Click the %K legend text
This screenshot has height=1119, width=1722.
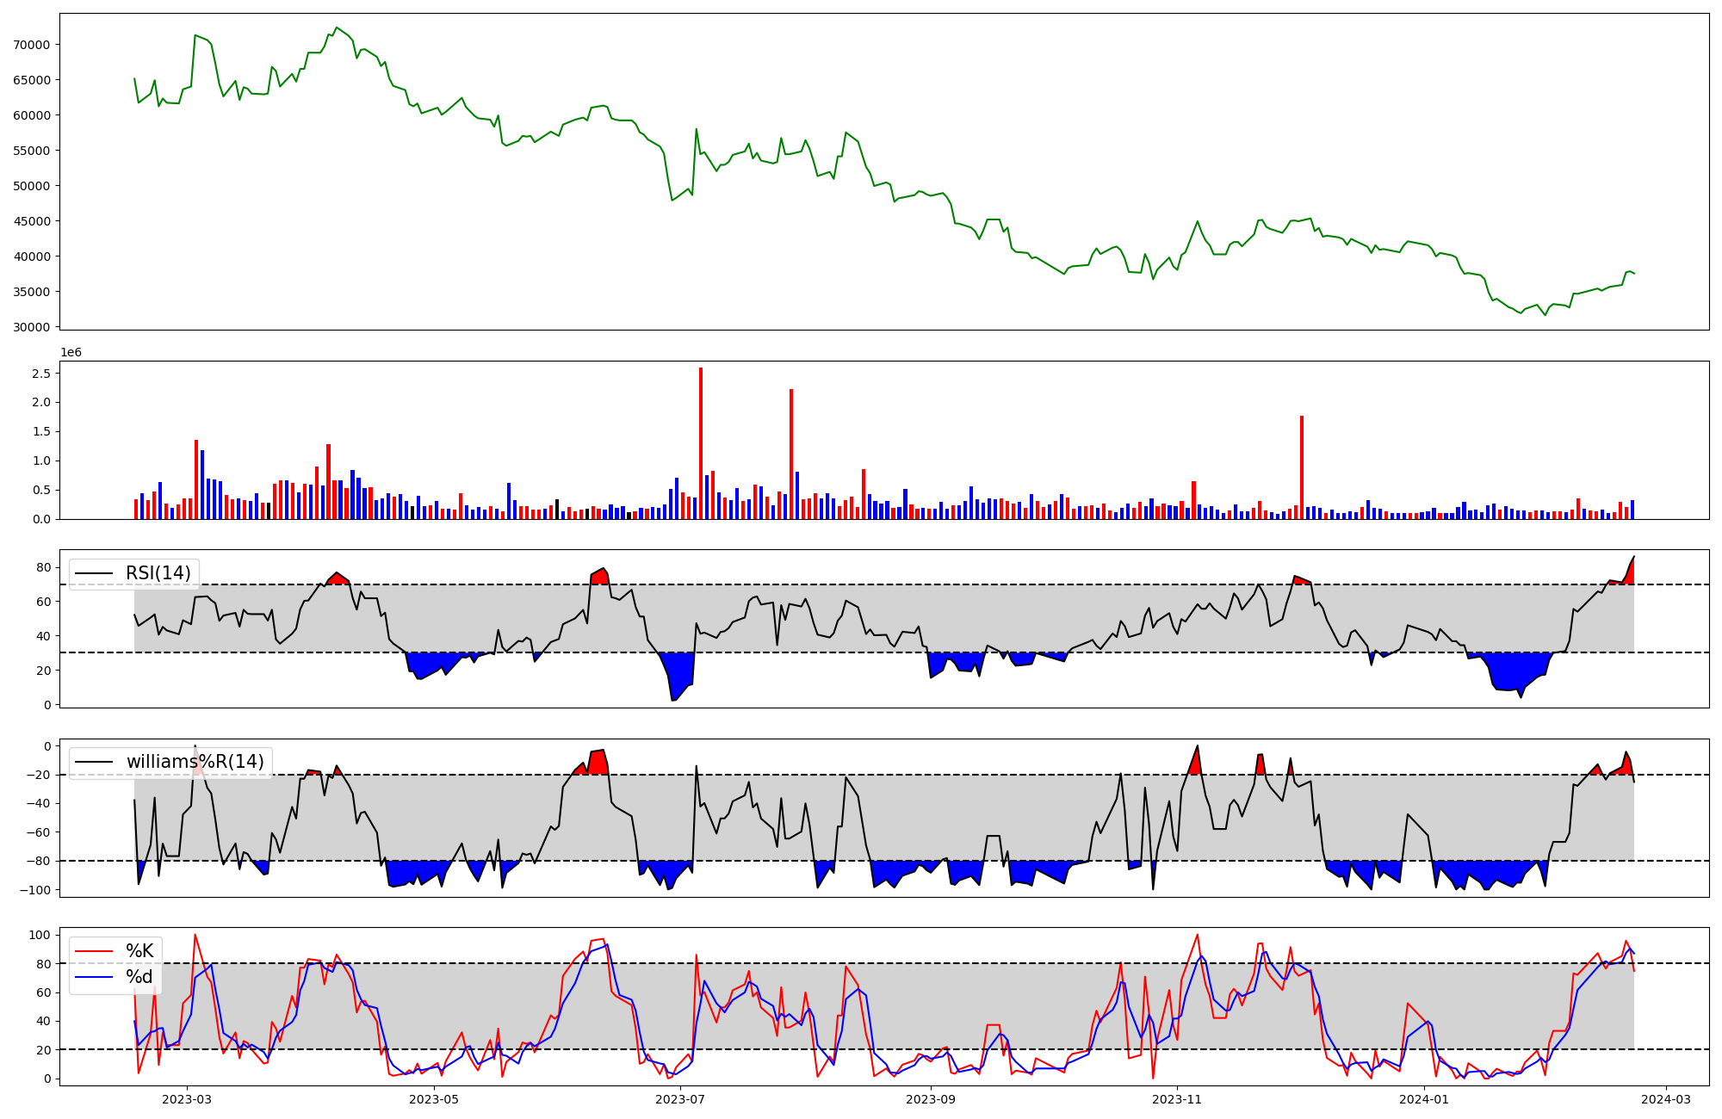(x=139, y=951)
